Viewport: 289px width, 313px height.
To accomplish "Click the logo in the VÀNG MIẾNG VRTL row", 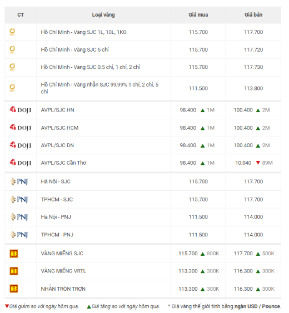I will point(14,271).
